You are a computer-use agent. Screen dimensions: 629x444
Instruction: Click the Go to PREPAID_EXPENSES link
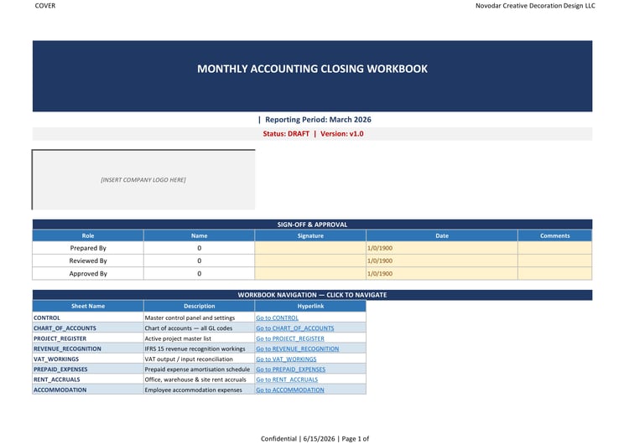click(290, 369)
